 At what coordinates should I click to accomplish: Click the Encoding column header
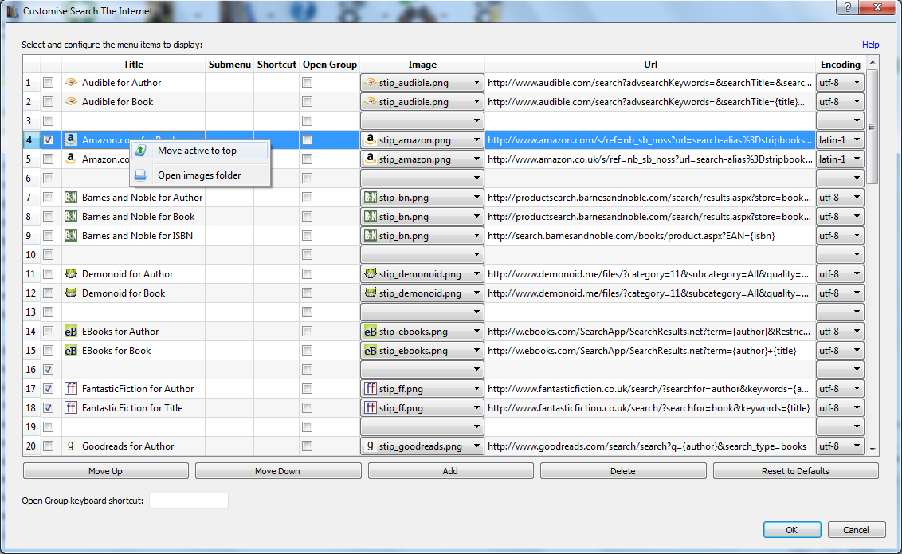tap(841, 65)
